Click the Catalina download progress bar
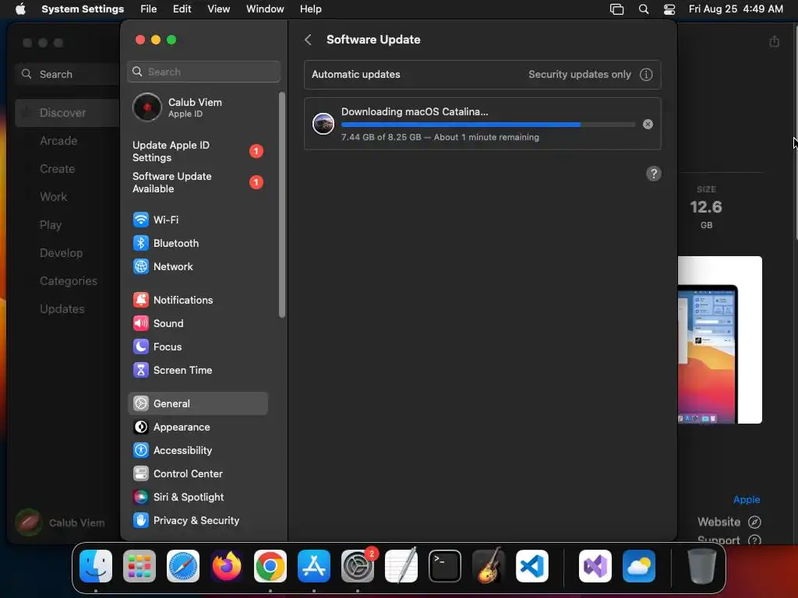798x598 pixels. point(488,125)
